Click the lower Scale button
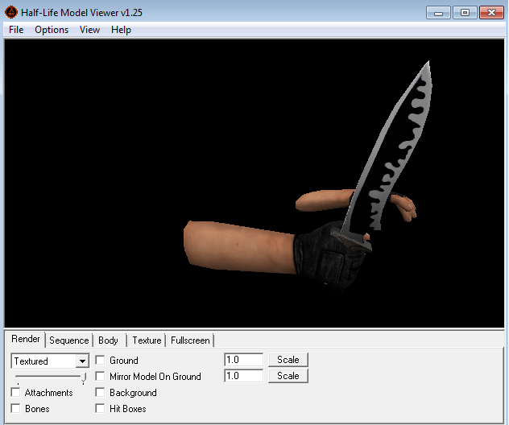Viewport: 509px width, 425px height. (x=288, y=376)
